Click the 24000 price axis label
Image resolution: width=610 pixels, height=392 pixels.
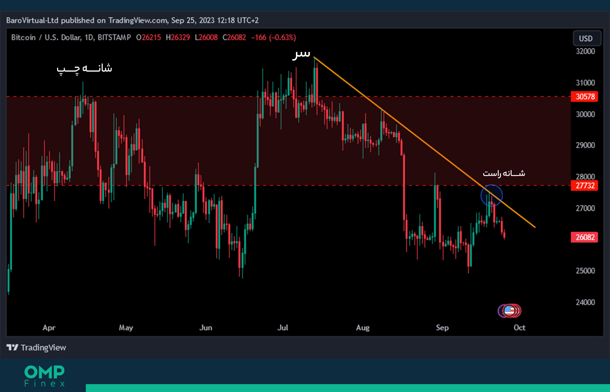click(585, 302)
